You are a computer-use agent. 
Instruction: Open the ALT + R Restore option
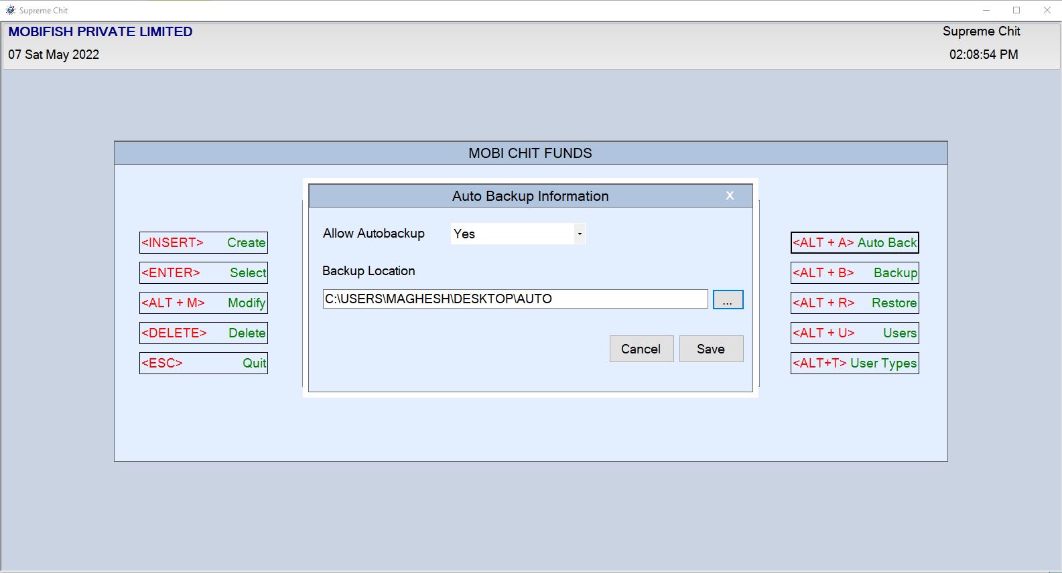click(855, 303)
